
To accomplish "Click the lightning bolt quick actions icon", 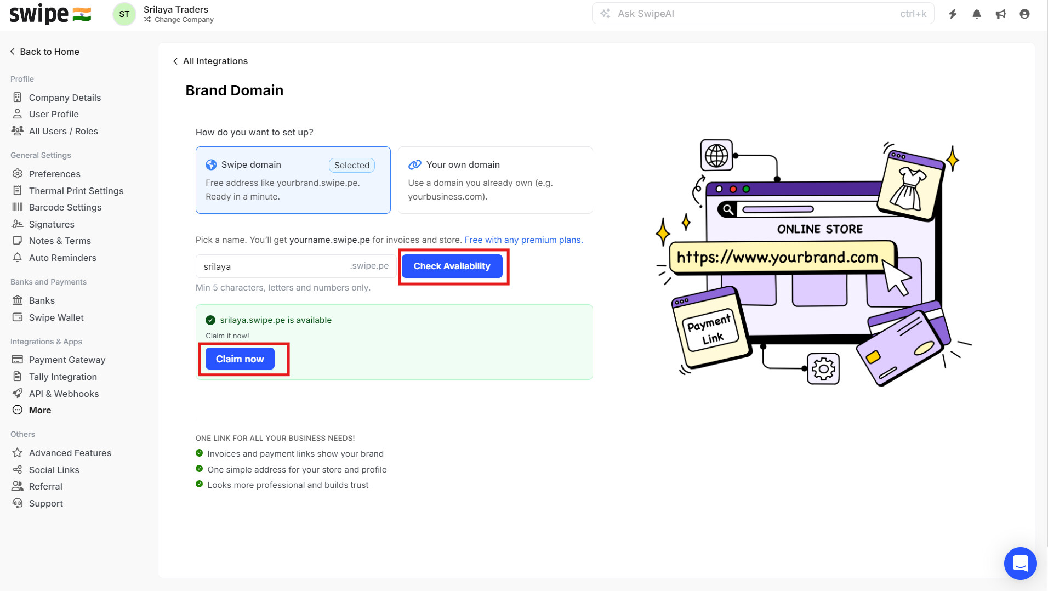I will 953,14.
